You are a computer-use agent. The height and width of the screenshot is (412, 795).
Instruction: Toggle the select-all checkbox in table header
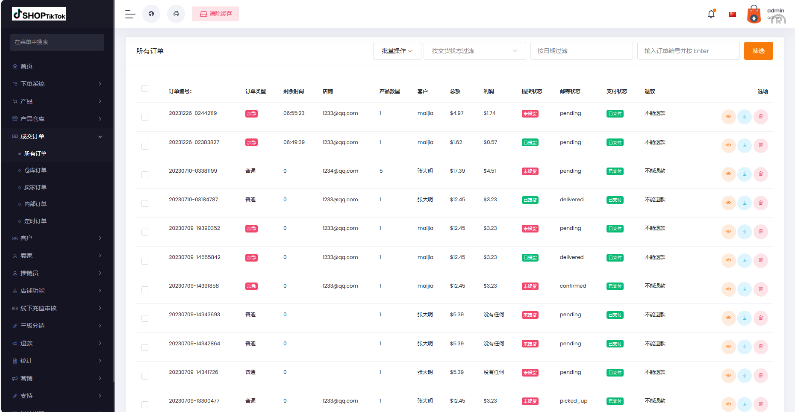tap(145, 88)
